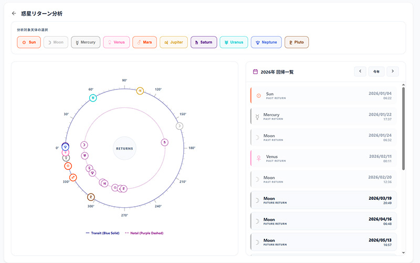This screenshot has height=263, width=420.
Task: Select the natal Saturn marker on inner ring
Action: [165, 142]
